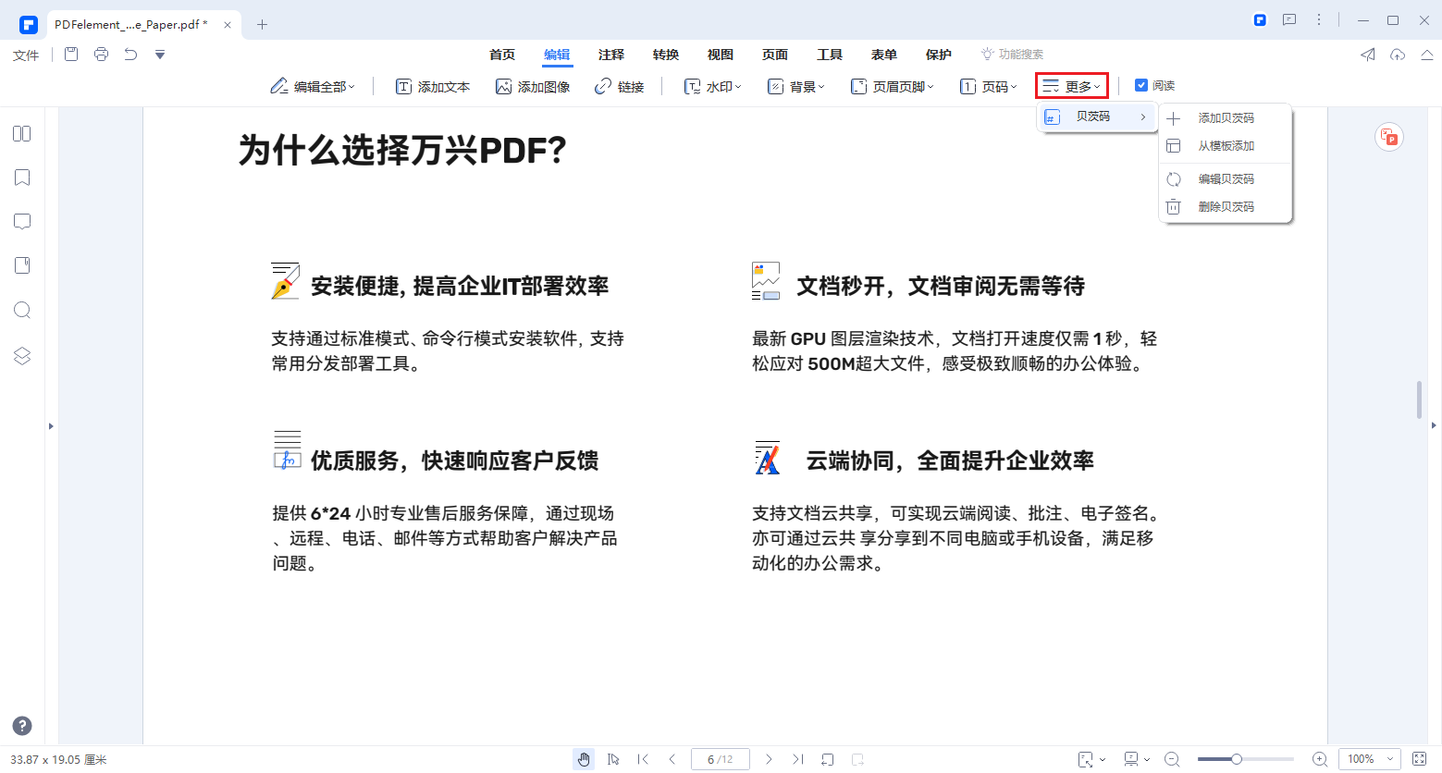Open the search panel in the left sidebar
This screenshot has width=1442, height=773.
click(21, 310)
